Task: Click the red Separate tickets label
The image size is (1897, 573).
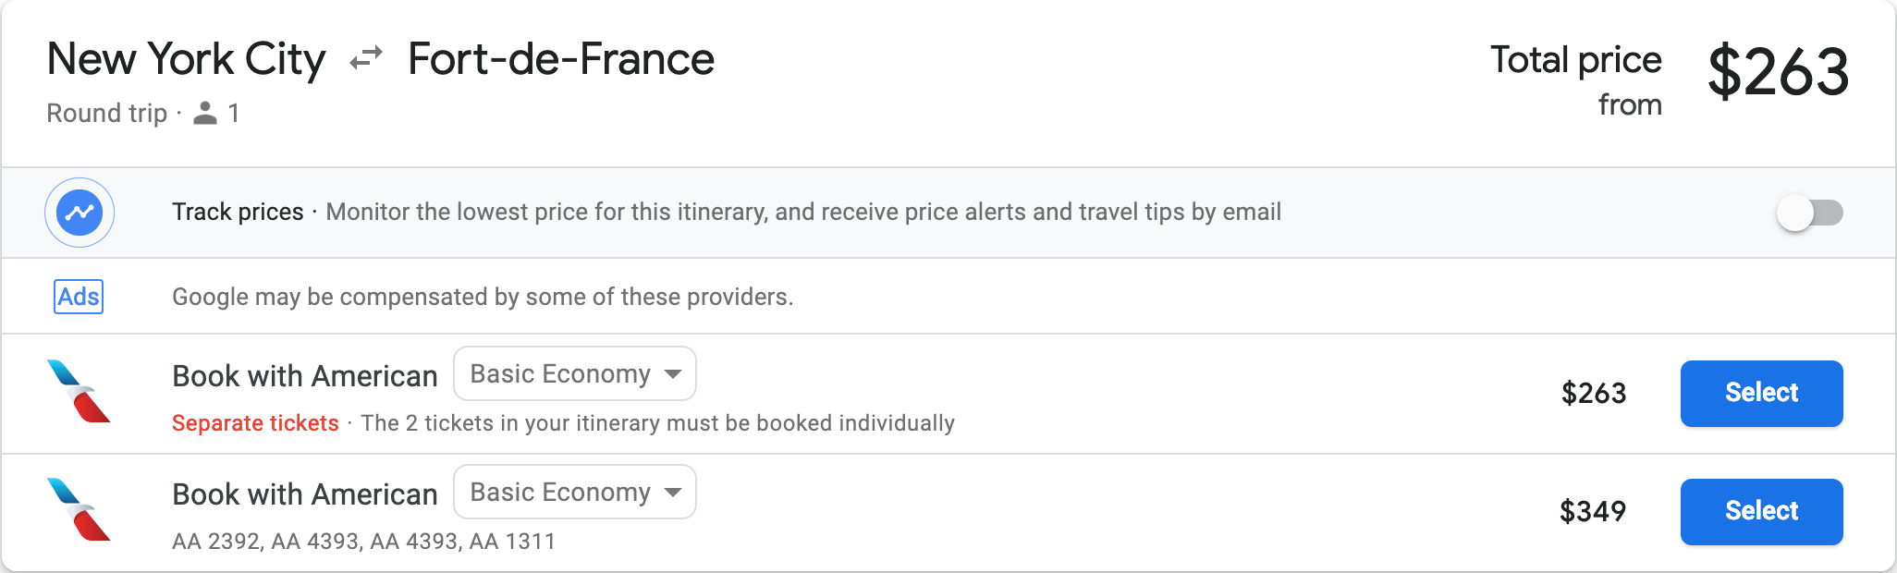Action: tap(255, 423)
